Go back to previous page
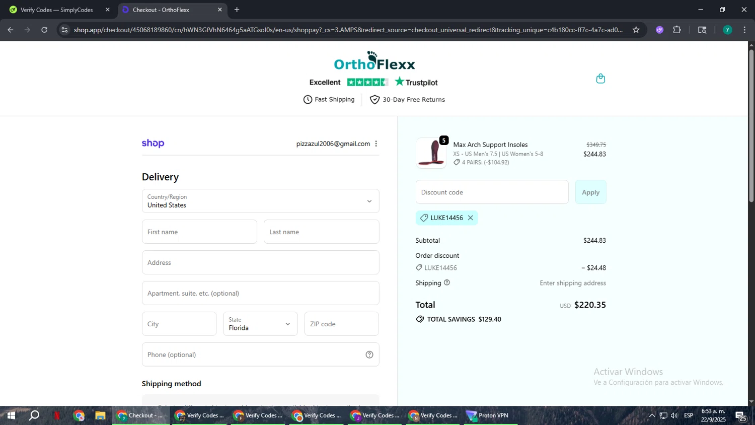 (x=11, y=30)
